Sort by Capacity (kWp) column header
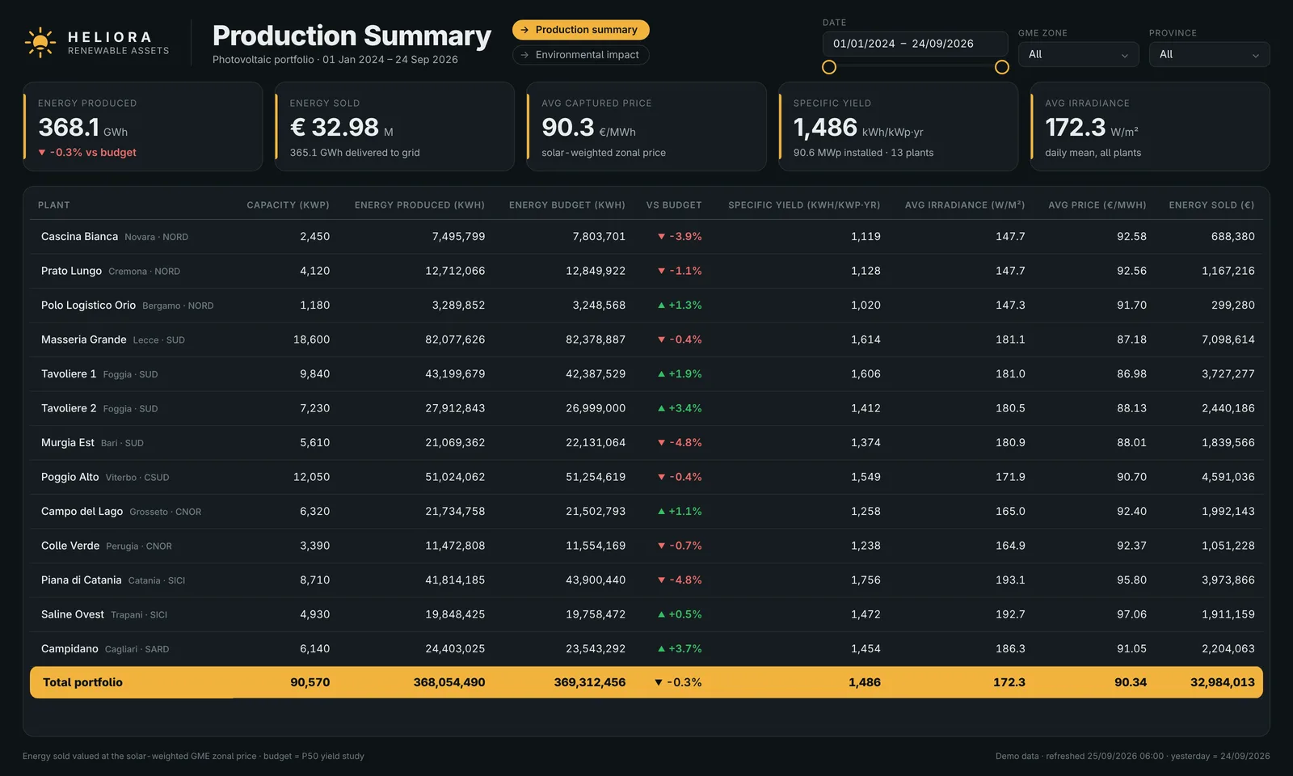 coord(288,205)
